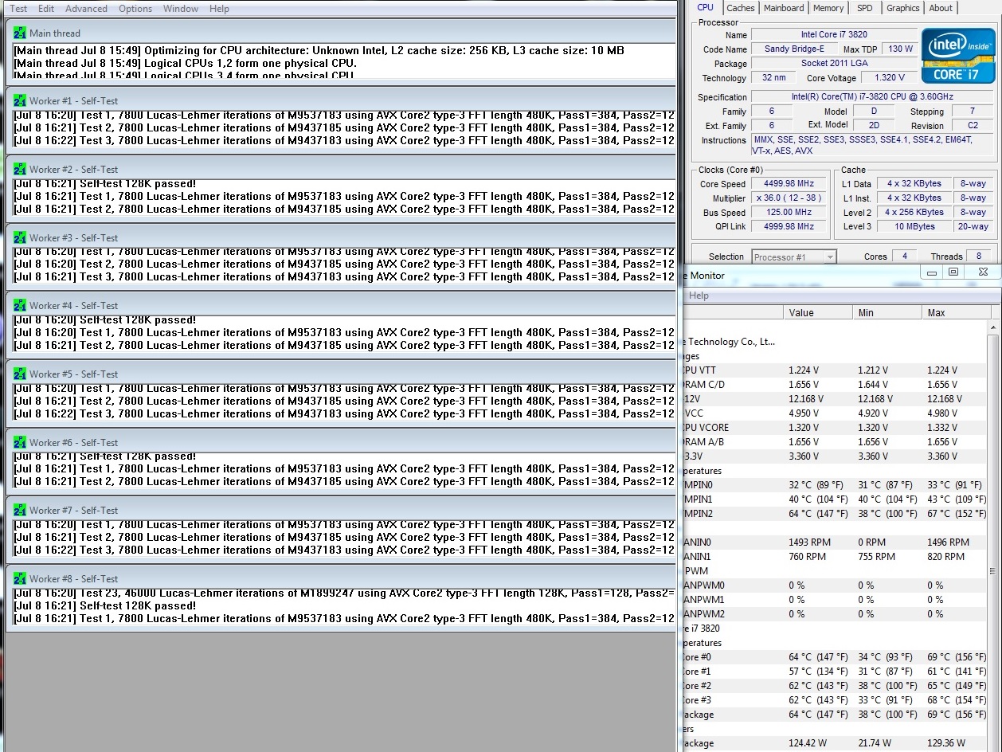Click the Optimizing for CPU architecture log line
The image size is (1002, 752).
tap(319, 50)
